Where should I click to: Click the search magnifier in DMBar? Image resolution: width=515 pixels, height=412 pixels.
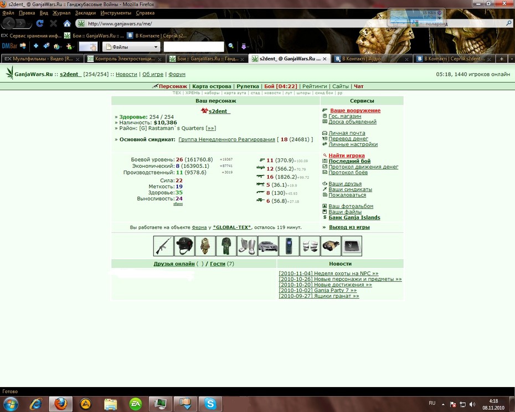coord(231,47)
